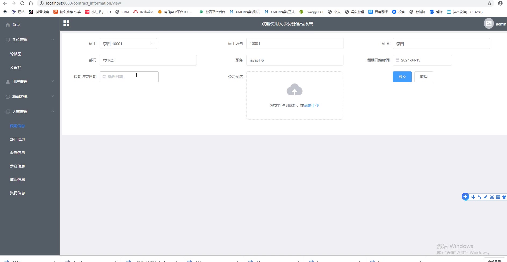
Task: Click the cloud upload icon
Action: (x=295, y=90)
